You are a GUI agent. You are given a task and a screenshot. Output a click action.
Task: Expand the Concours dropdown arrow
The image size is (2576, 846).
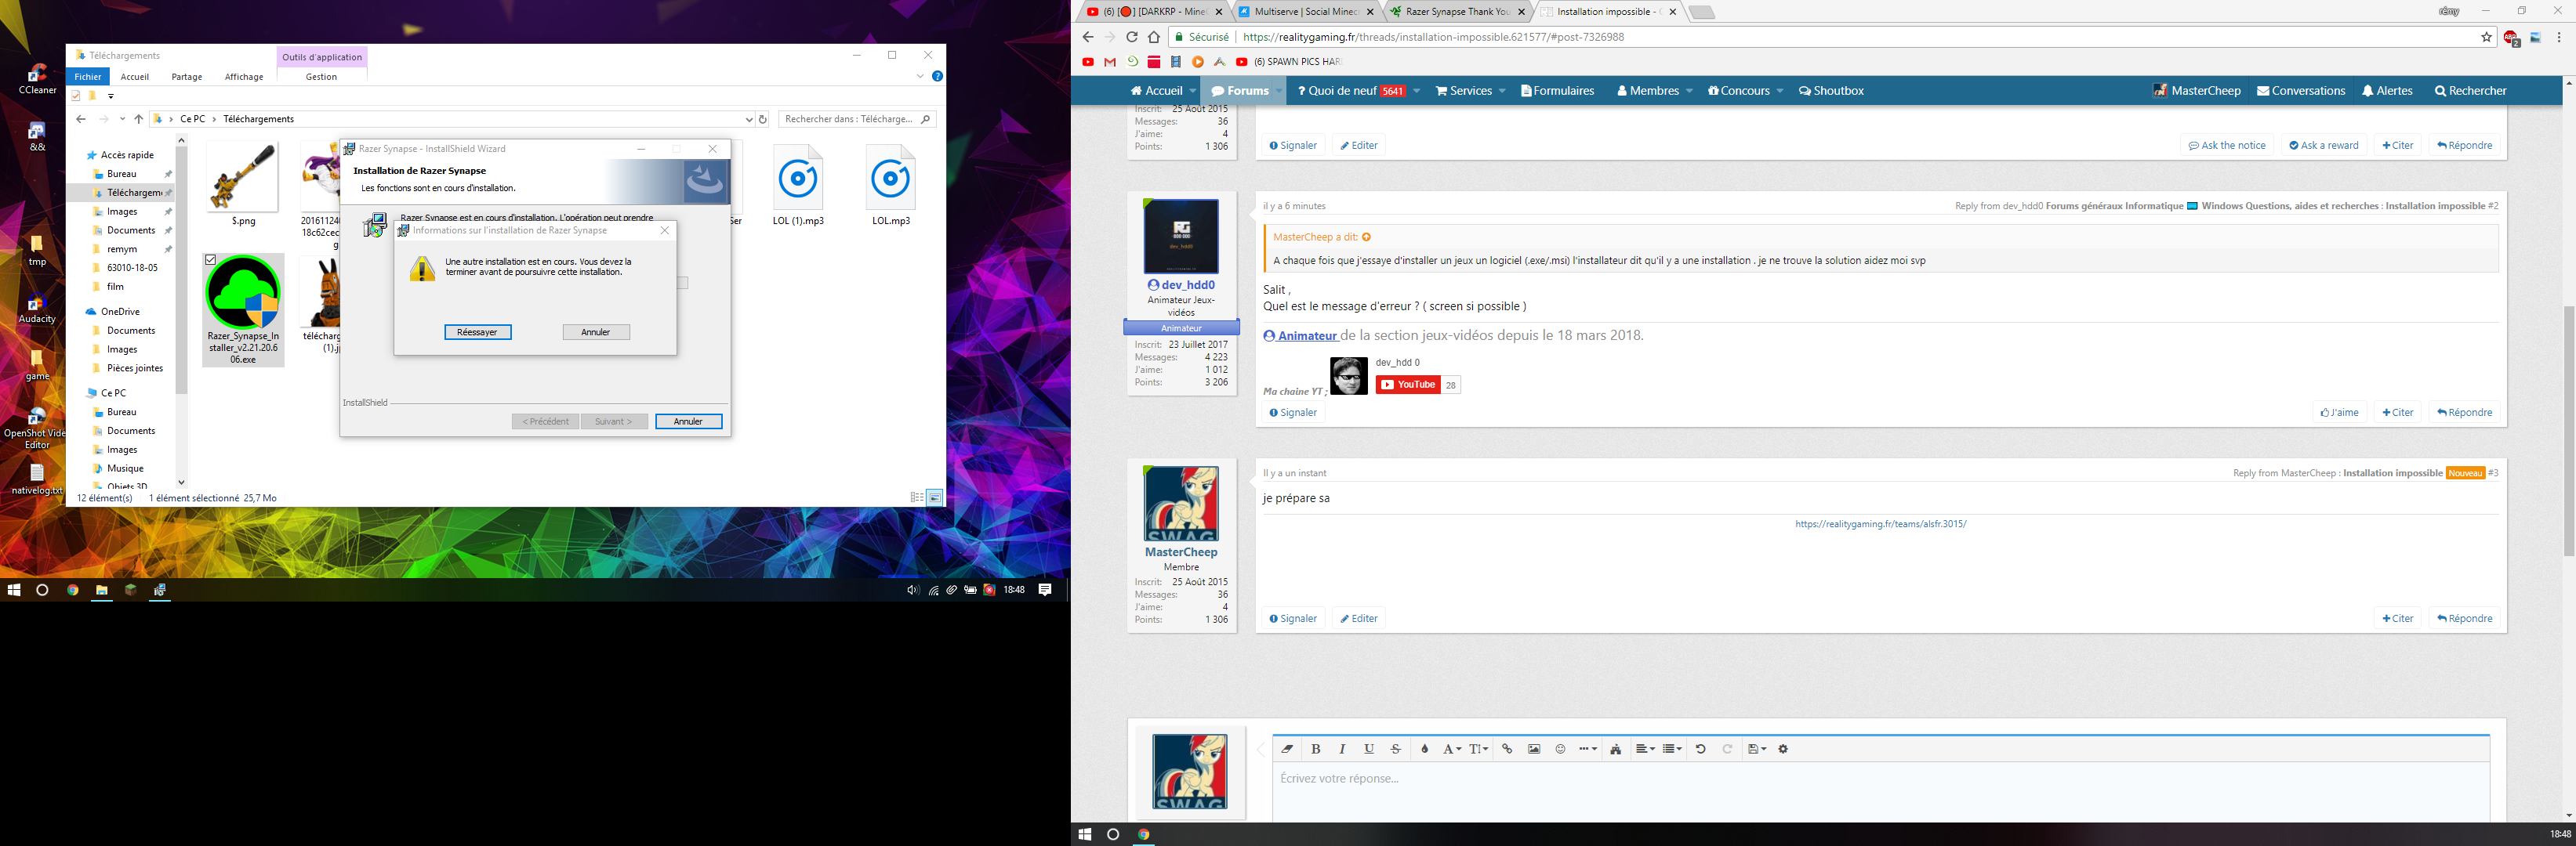click(x=1780, y=91)
